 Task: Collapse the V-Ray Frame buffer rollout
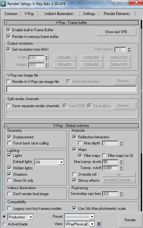pyautogui.click(x=71, y=23)
